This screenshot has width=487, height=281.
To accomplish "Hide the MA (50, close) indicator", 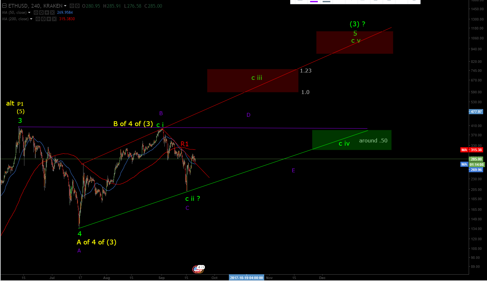I will (36, 13).
